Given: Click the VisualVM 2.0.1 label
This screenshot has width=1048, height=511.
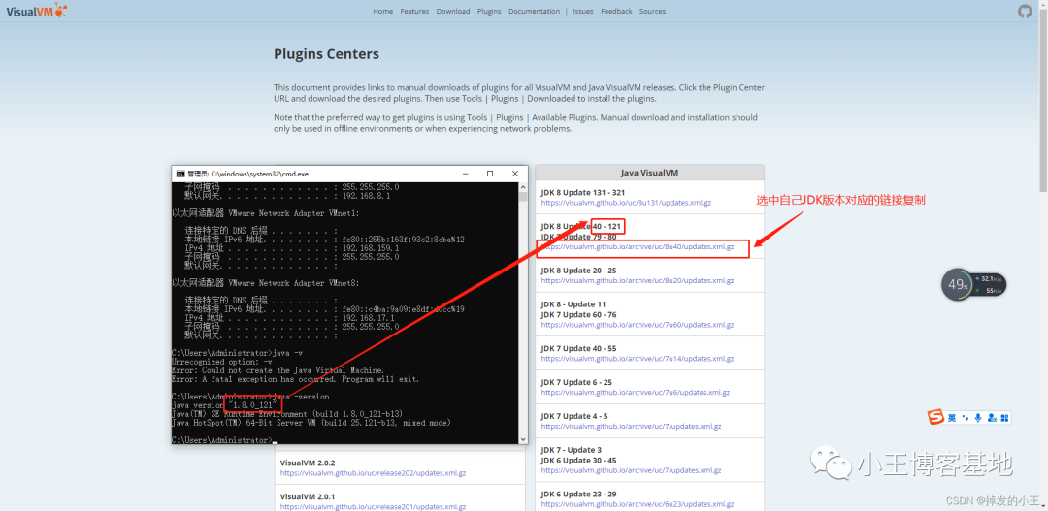Looking at the screenshot, I should (308, 496).
